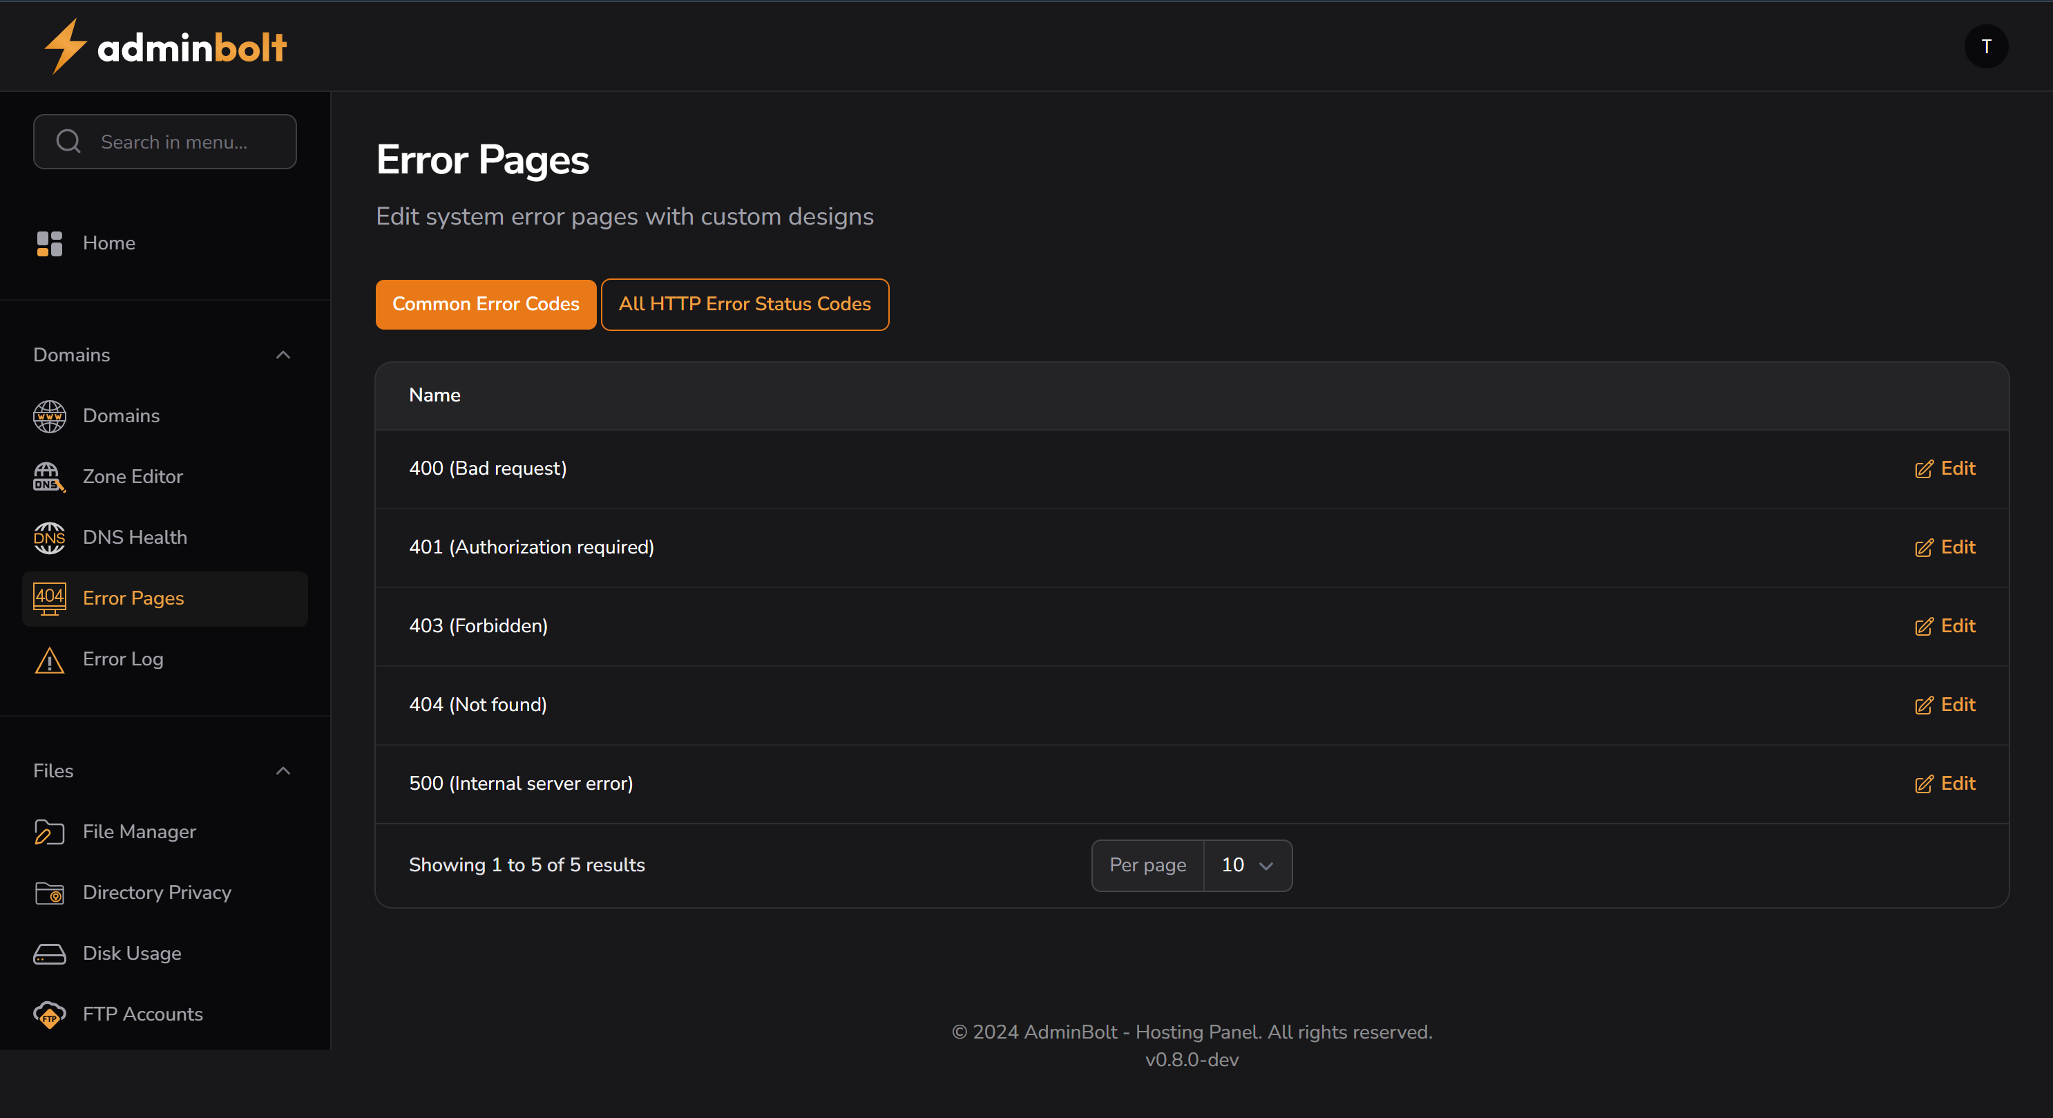Collapse the Domains sidebar section
Viewport: 2053px width, 1118px height.
tap(283, 354)
